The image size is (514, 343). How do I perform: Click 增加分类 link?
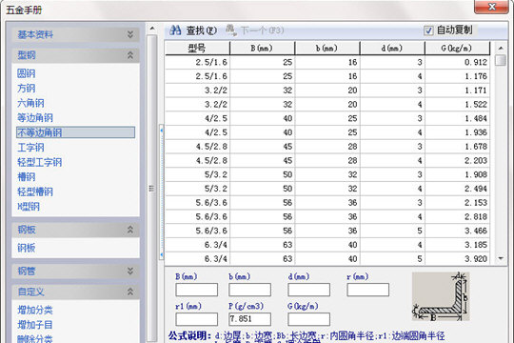[x=35, y=310]
